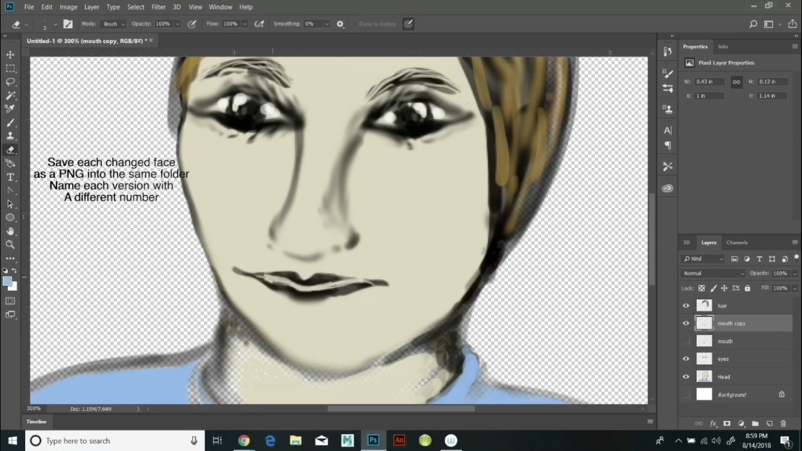Select the Zoom tool
Viewport: 802px width, 451px height.
10,245
